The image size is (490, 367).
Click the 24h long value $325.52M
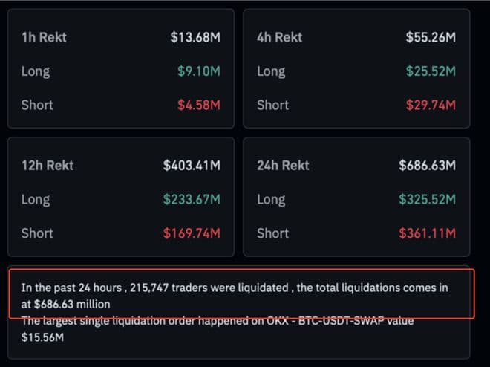pos(427,199)
